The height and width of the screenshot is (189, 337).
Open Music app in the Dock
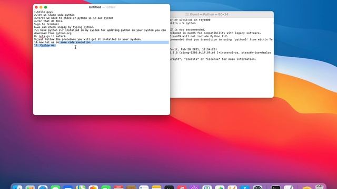pyautogui.click(x=182, y=187)
